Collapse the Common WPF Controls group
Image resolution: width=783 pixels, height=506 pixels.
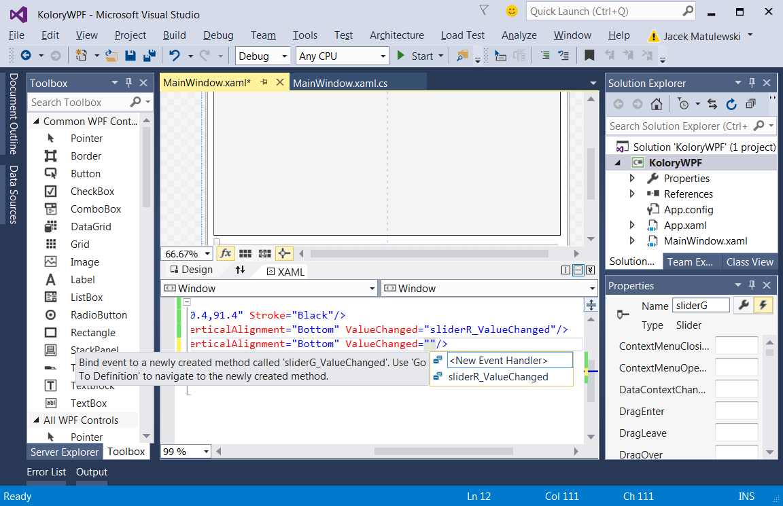coord(36,122)
